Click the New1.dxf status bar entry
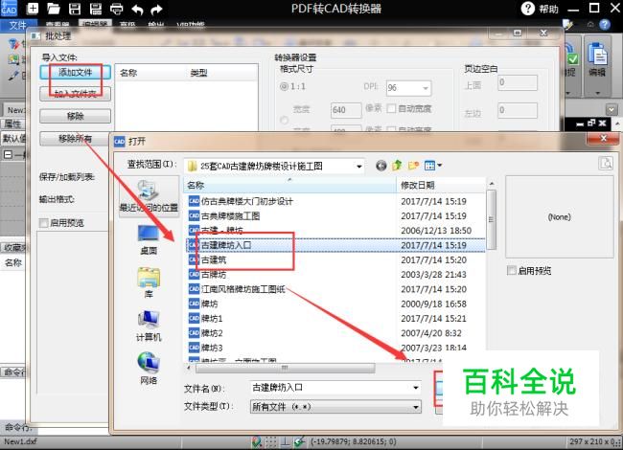 pos(20,441)
